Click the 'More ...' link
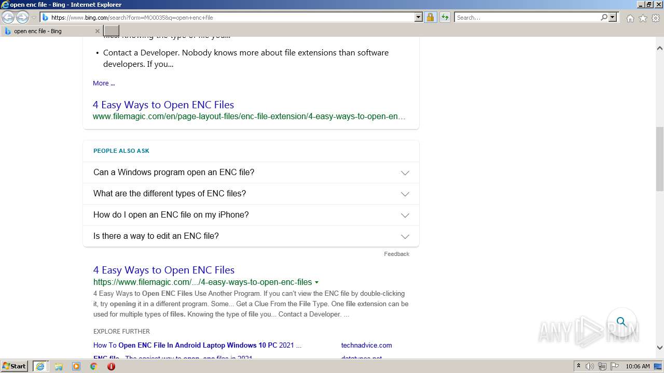 coord(104,83)
